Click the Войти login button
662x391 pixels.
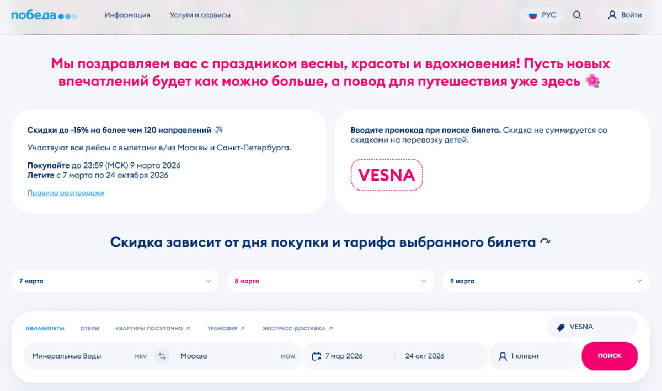pos(625,15)
